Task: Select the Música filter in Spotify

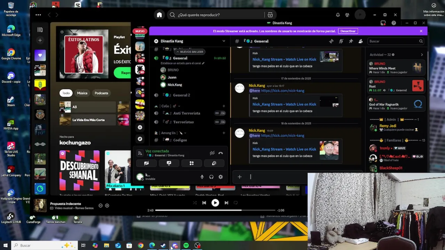Action: coord(82,93)
